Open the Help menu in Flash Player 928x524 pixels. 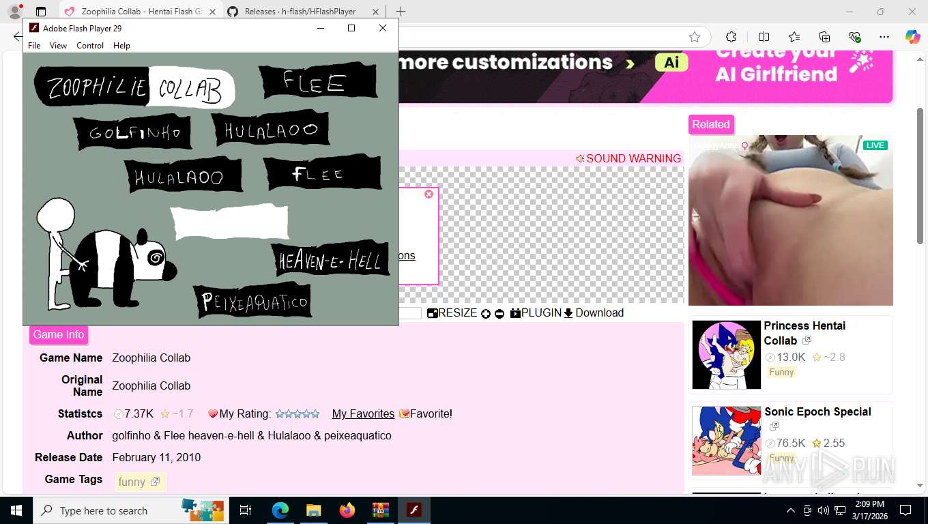(x=121, y=46)
